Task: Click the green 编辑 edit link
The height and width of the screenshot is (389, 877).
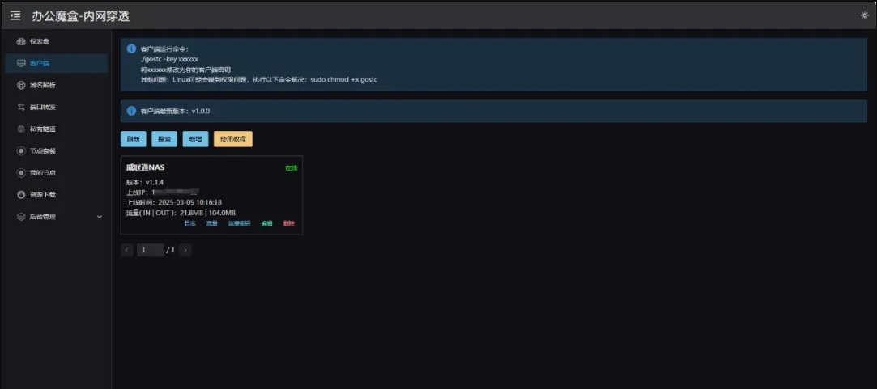Action: click(x=266, y=223)
